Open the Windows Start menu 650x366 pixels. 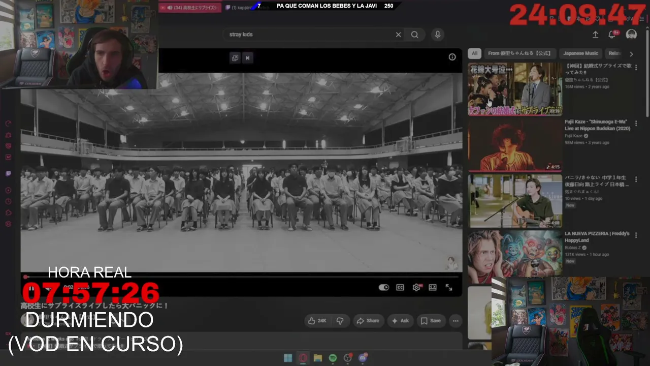(288, 358)
